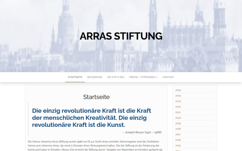Open the Die Stiftung menu item
The height and width of the screenshot is (151, 242).
(116, 77)
